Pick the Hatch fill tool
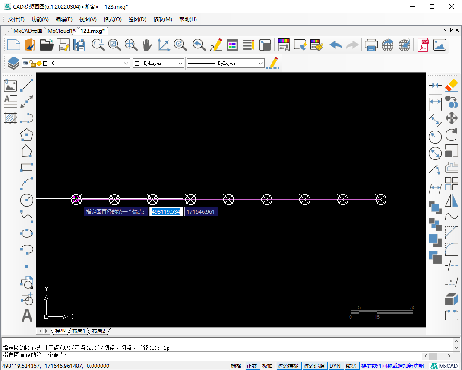This screenshot has width=462, height=370. tap(10, 118)
